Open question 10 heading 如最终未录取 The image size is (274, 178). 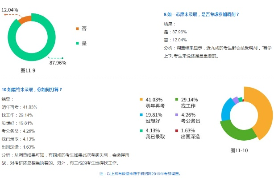(x=32, y=89)
